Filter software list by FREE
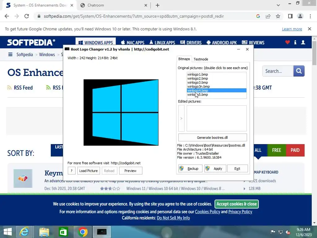 276,150
